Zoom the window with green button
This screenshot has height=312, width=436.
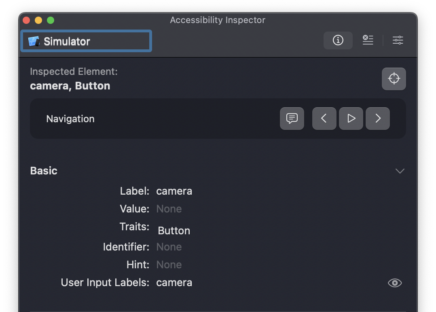(x=51, y=20)
